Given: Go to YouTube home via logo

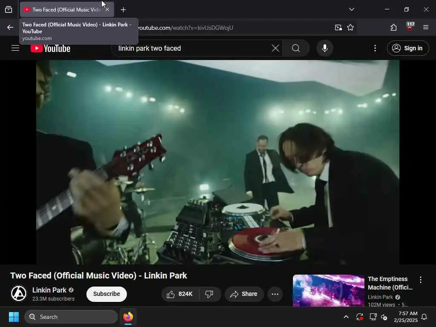Looking at the screenshot, I should pyautogui.click(x=50, y=49).
